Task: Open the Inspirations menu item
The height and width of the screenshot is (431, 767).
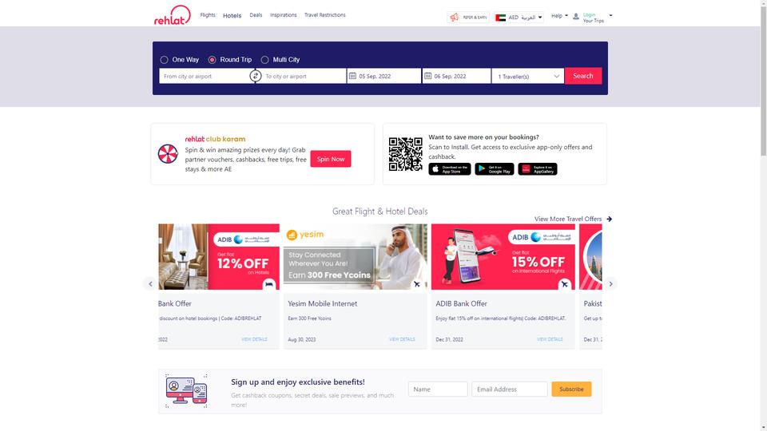Action: click(283, 15)
